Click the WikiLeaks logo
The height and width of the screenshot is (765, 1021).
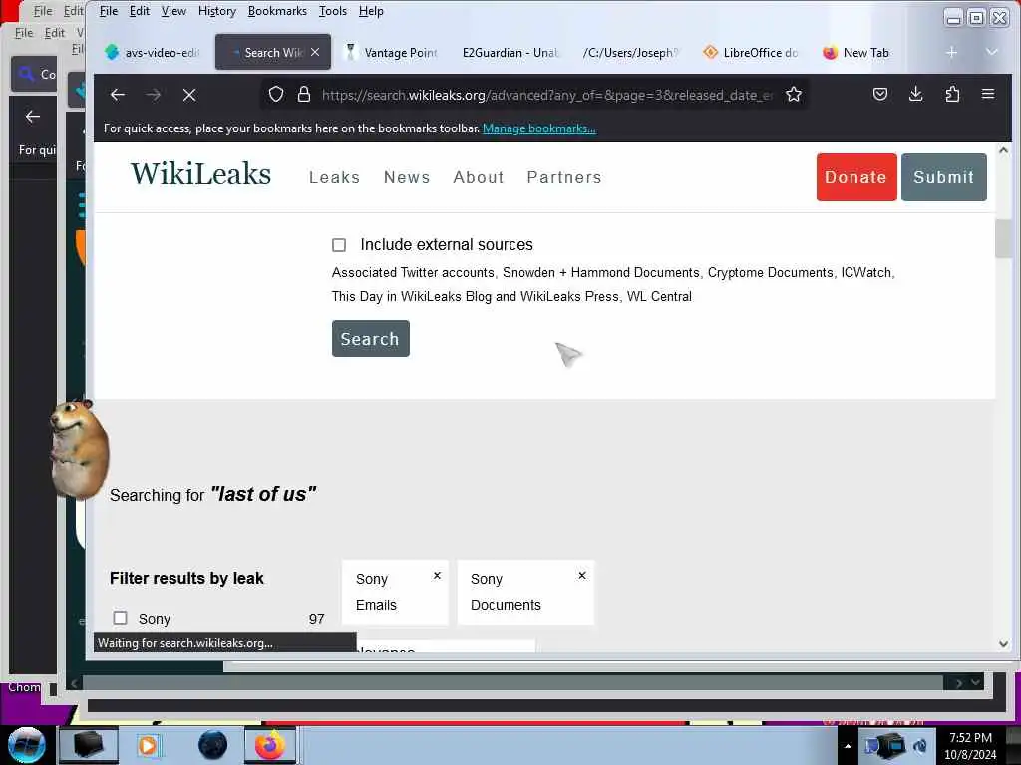coord(200,174)
